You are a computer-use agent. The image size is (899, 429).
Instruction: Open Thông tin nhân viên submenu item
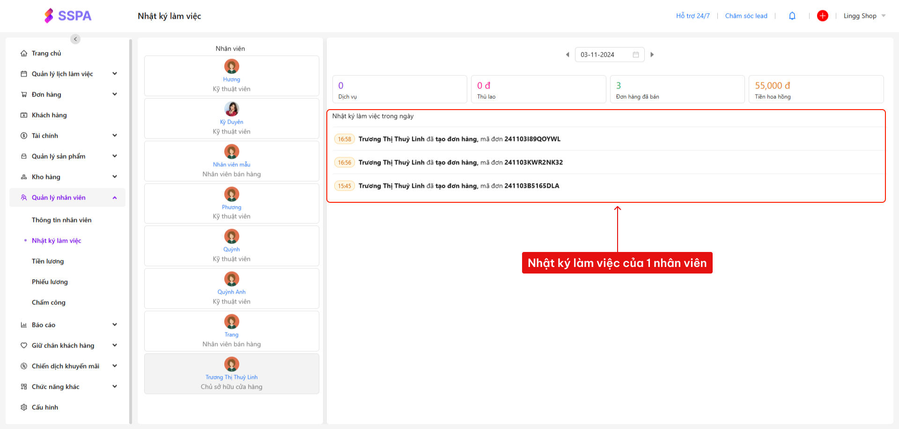point(62,220)
